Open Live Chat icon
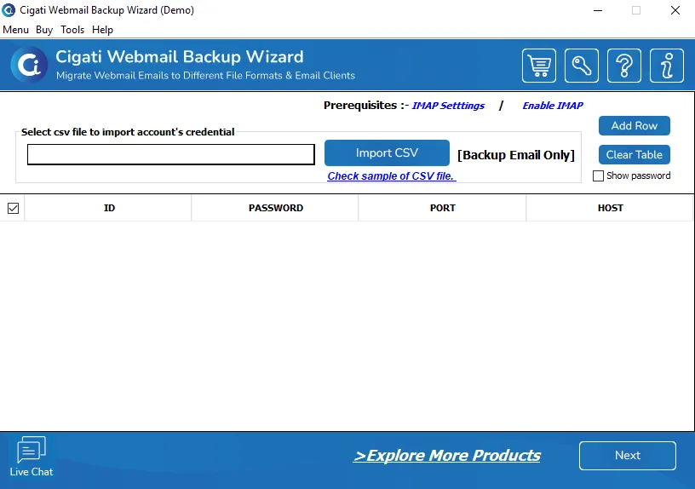This screenshot has height=489, width=695. [31, 457]
